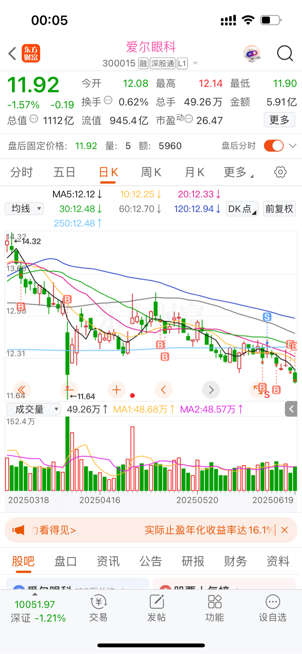302x654 pixels.
Task: Move chart left with orange arrow
Action: (164, 390)
